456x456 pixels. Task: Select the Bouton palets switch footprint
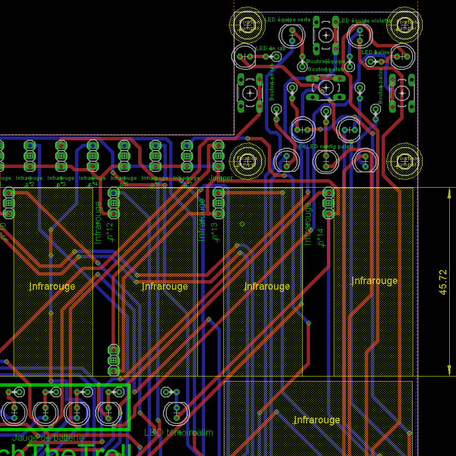pyautogui.click(x=326, y=87)
